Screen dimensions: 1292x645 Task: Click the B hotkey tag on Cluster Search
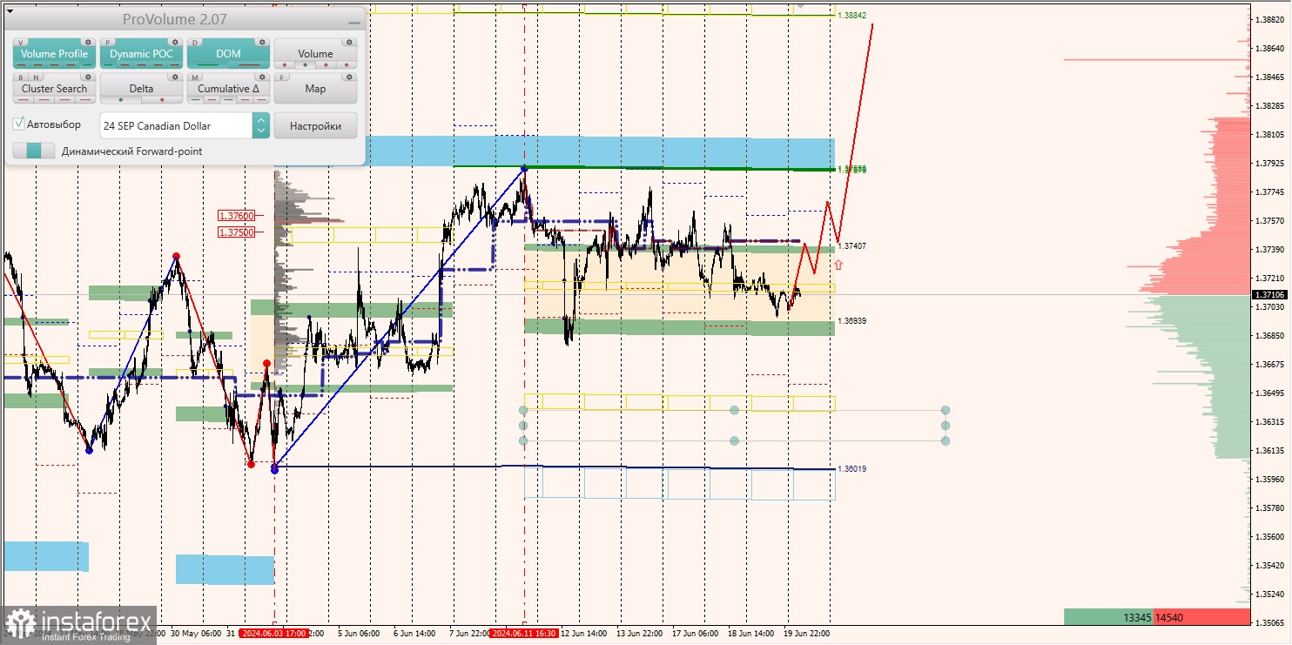pos(21,77)
